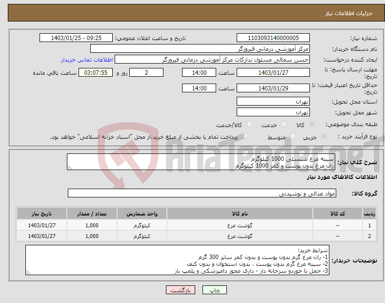Screen dimensions: 385x303
Task: Click quantity 1,000 in row 2
Action: pos(92,236)
